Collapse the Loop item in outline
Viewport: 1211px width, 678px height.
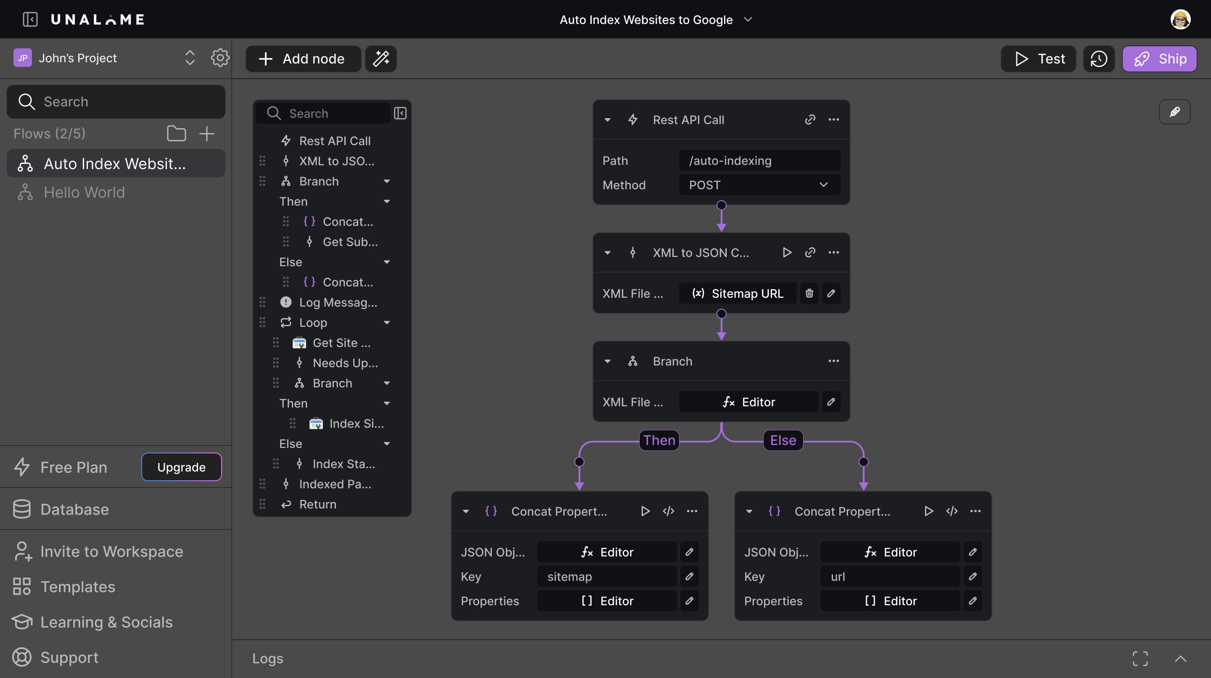point(386,323)
